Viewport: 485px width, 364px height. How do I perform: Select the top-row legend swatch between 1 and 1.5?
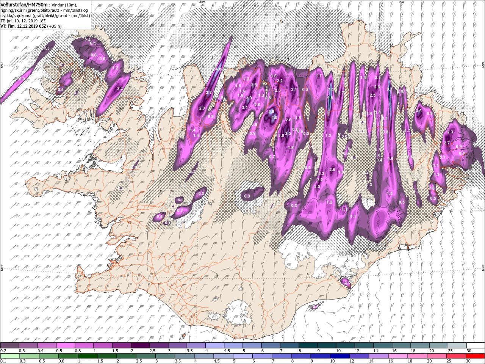pos(103,345)
